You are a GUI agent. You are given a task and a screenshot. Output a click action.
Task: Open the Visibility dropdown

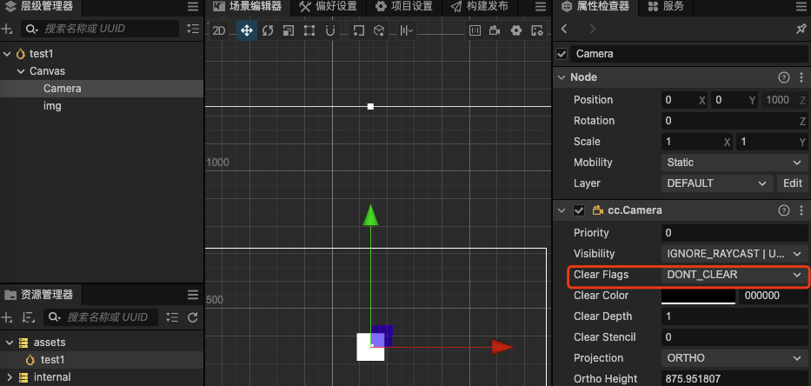(x=734, y=254)
